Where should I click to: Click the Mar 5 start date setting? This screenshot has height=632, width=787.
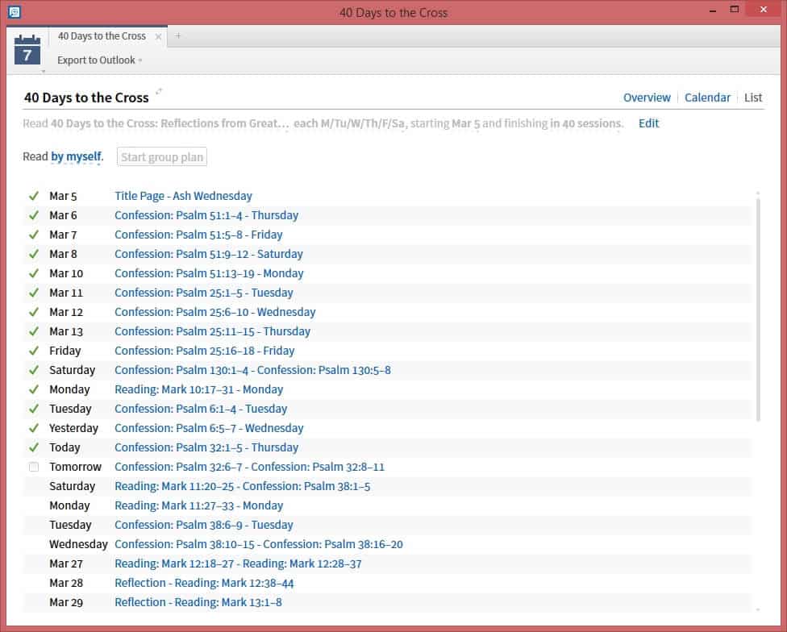(467, 123)
